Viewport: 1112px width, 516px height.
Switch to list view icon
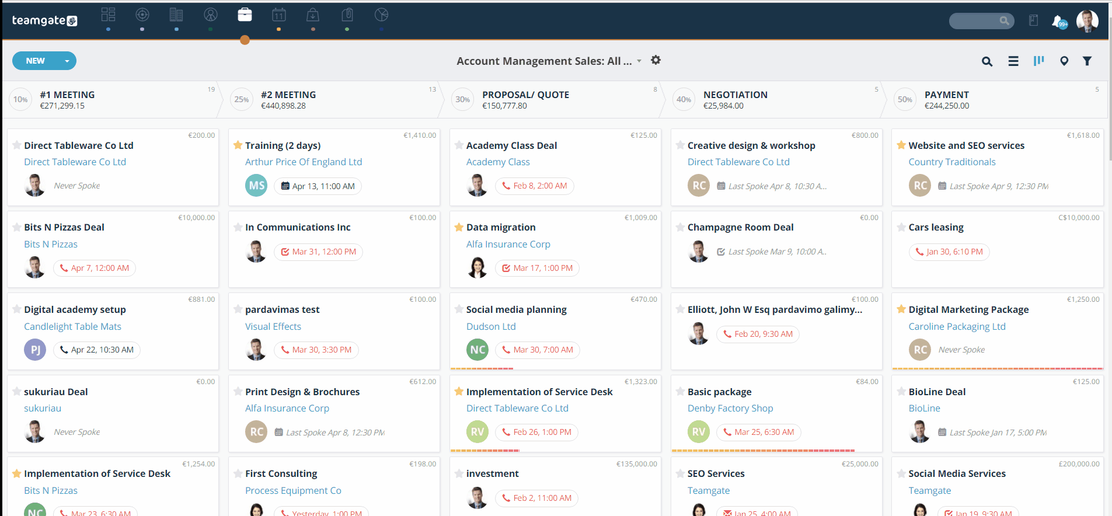pos(1013,61)
